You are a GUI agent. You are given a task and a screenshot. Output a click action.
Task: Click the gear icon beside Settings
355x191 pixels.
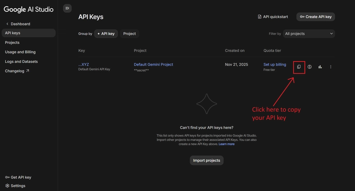click(7, 186)
